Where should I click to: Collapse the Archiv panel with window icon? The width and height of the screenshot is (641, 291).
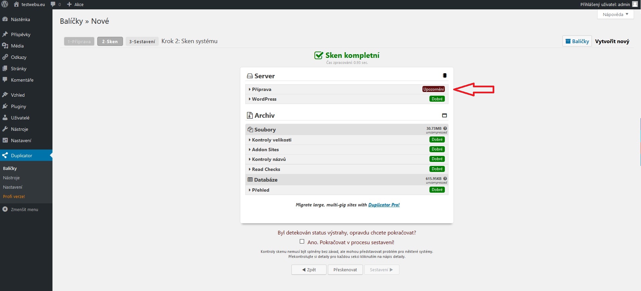click(444, 115)
